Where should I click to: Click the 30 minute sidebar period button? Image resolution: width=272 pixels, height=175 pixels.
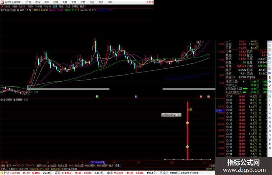click(270, 114)
